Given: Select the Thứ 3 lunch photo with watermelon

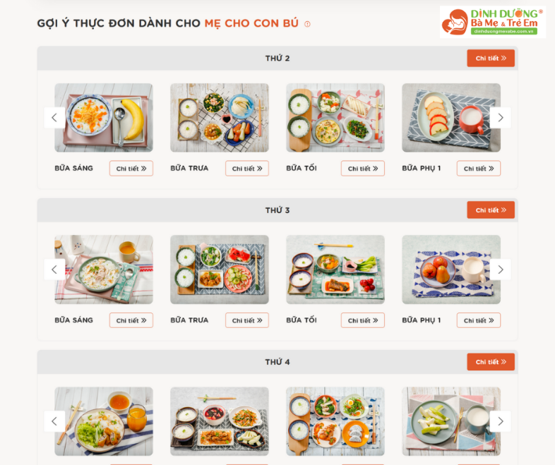Looking at the screenshot, I should click(x=220, y=270).
